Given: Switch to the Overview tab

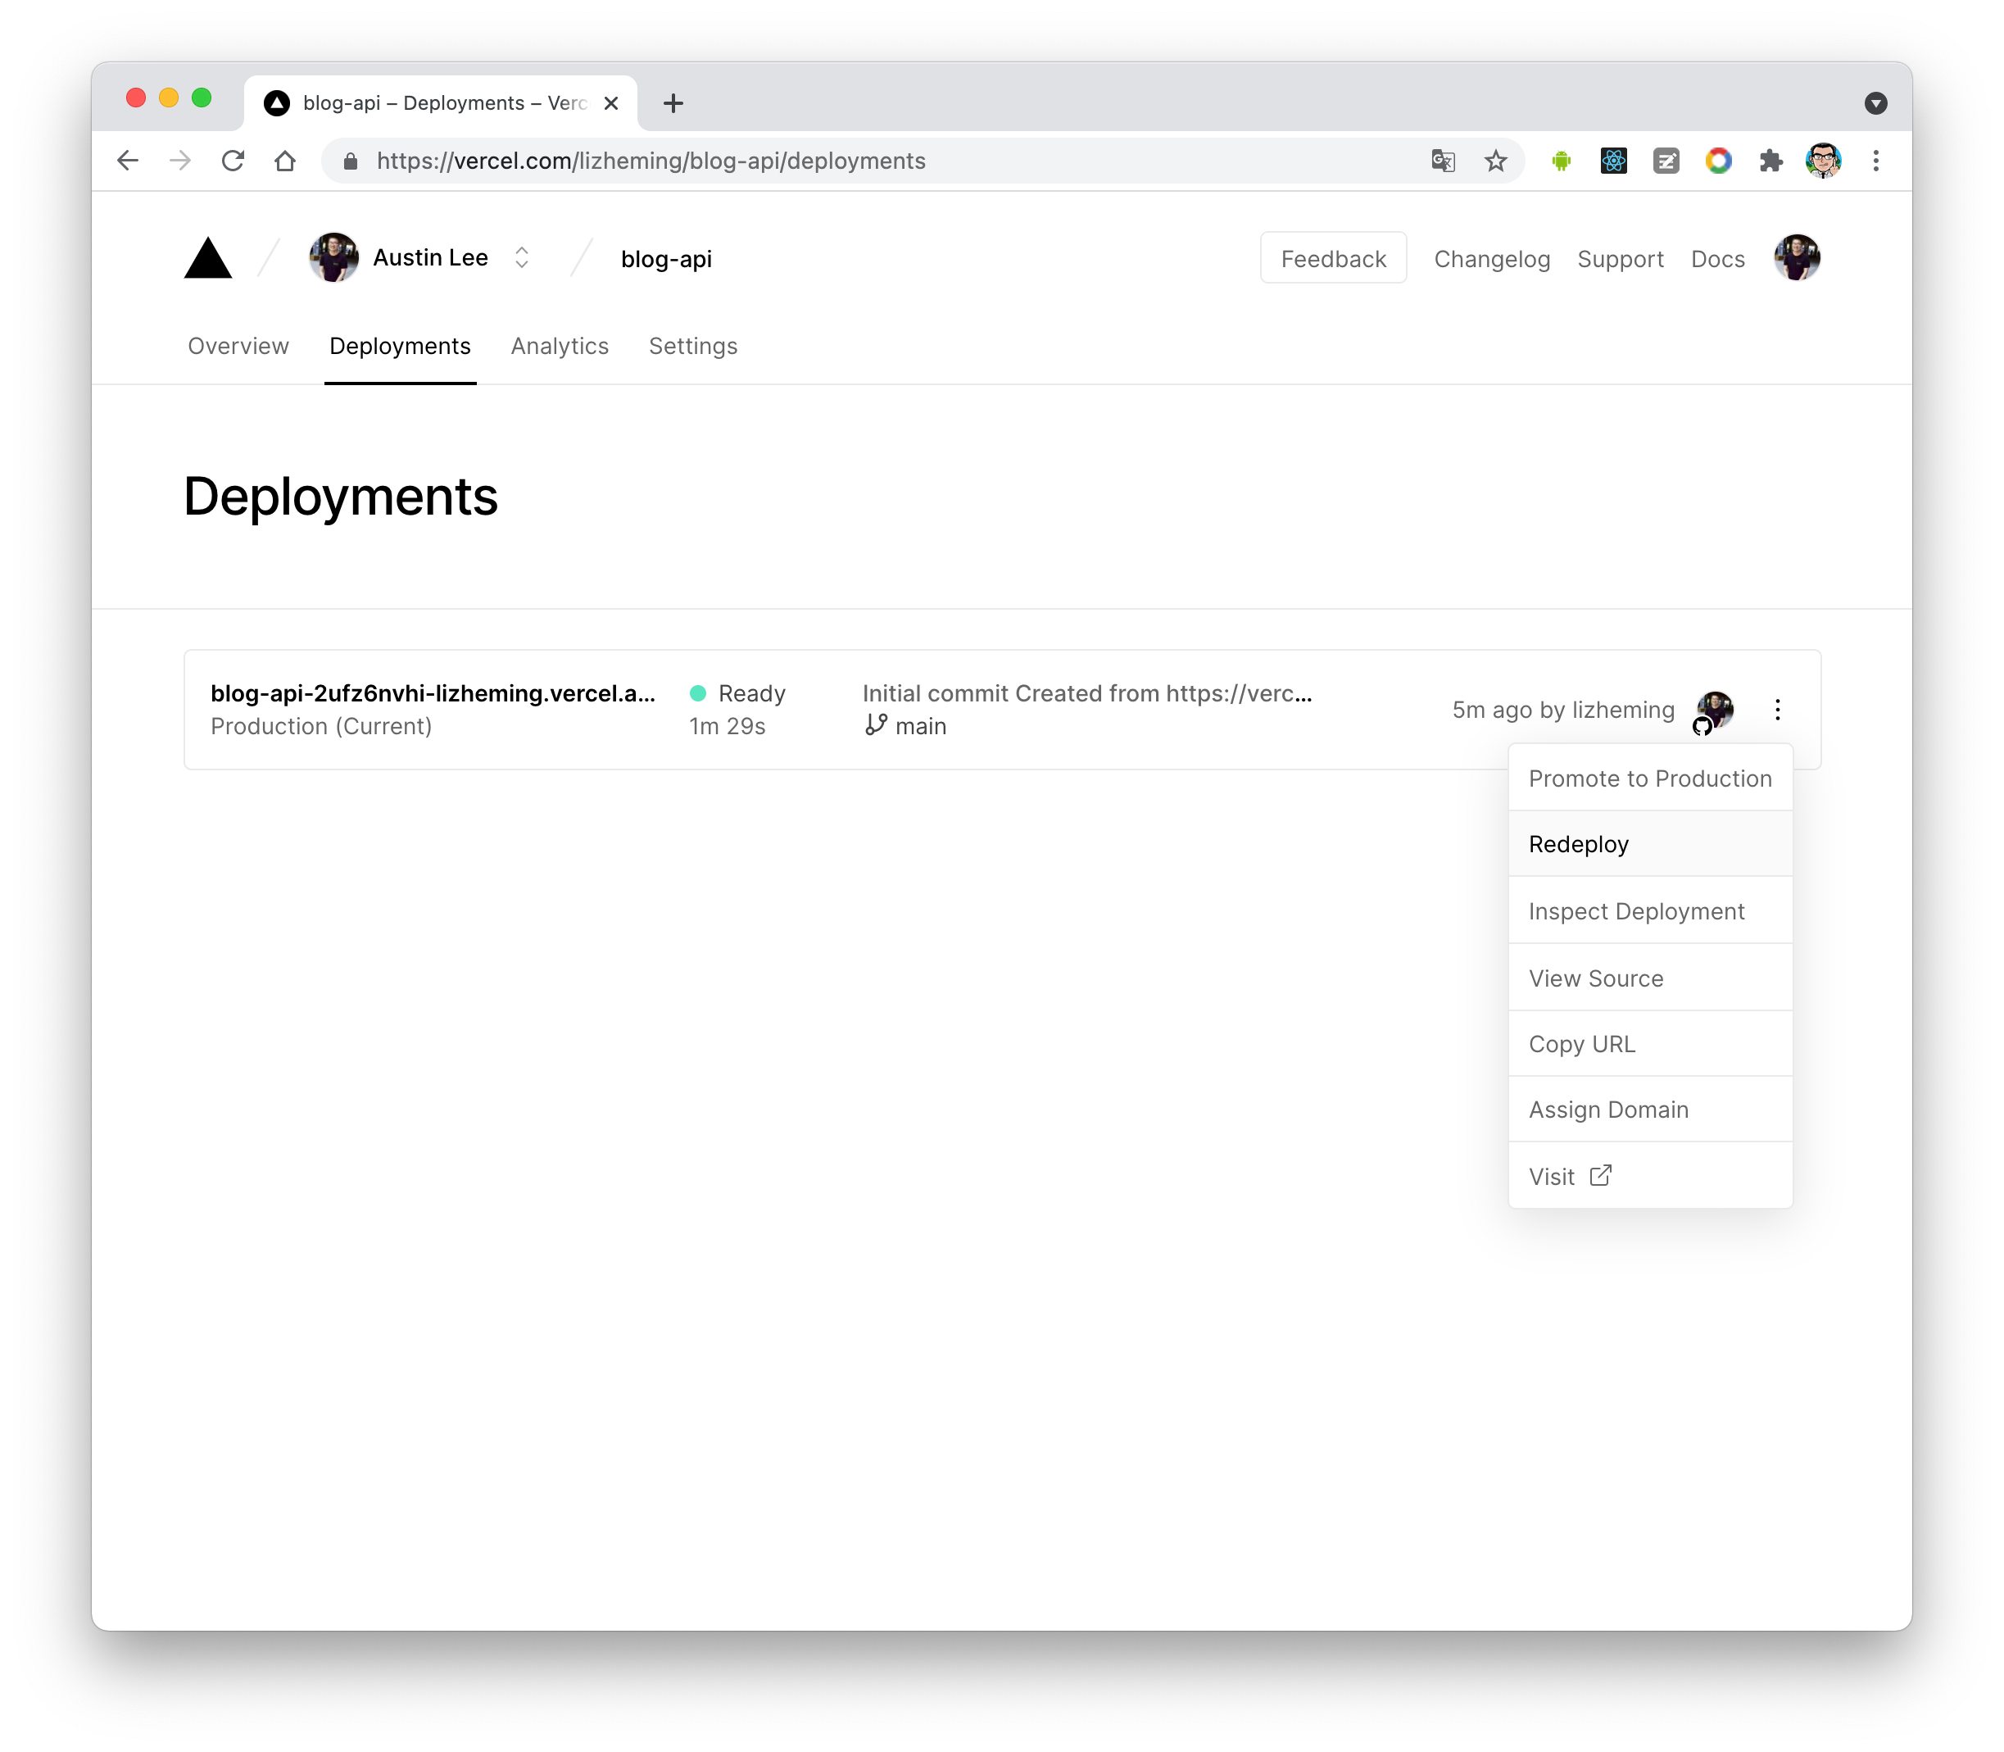Looking at the screenshot, I should coord(237,346).
